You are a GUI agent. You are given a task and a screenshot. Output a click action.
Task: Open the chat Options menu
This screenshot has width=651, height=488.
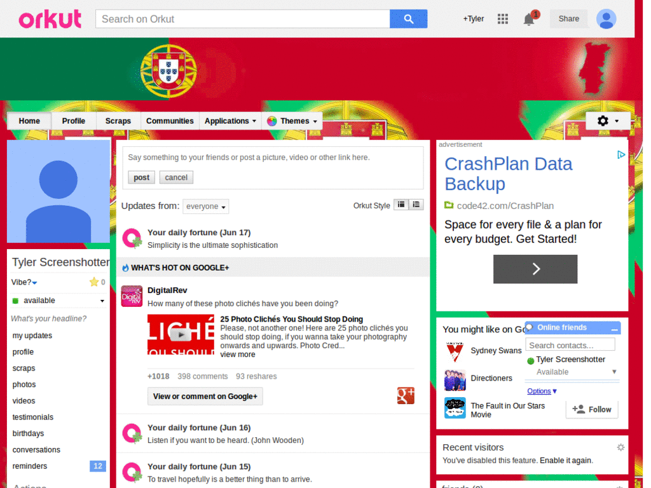click(x=542, y=391)
